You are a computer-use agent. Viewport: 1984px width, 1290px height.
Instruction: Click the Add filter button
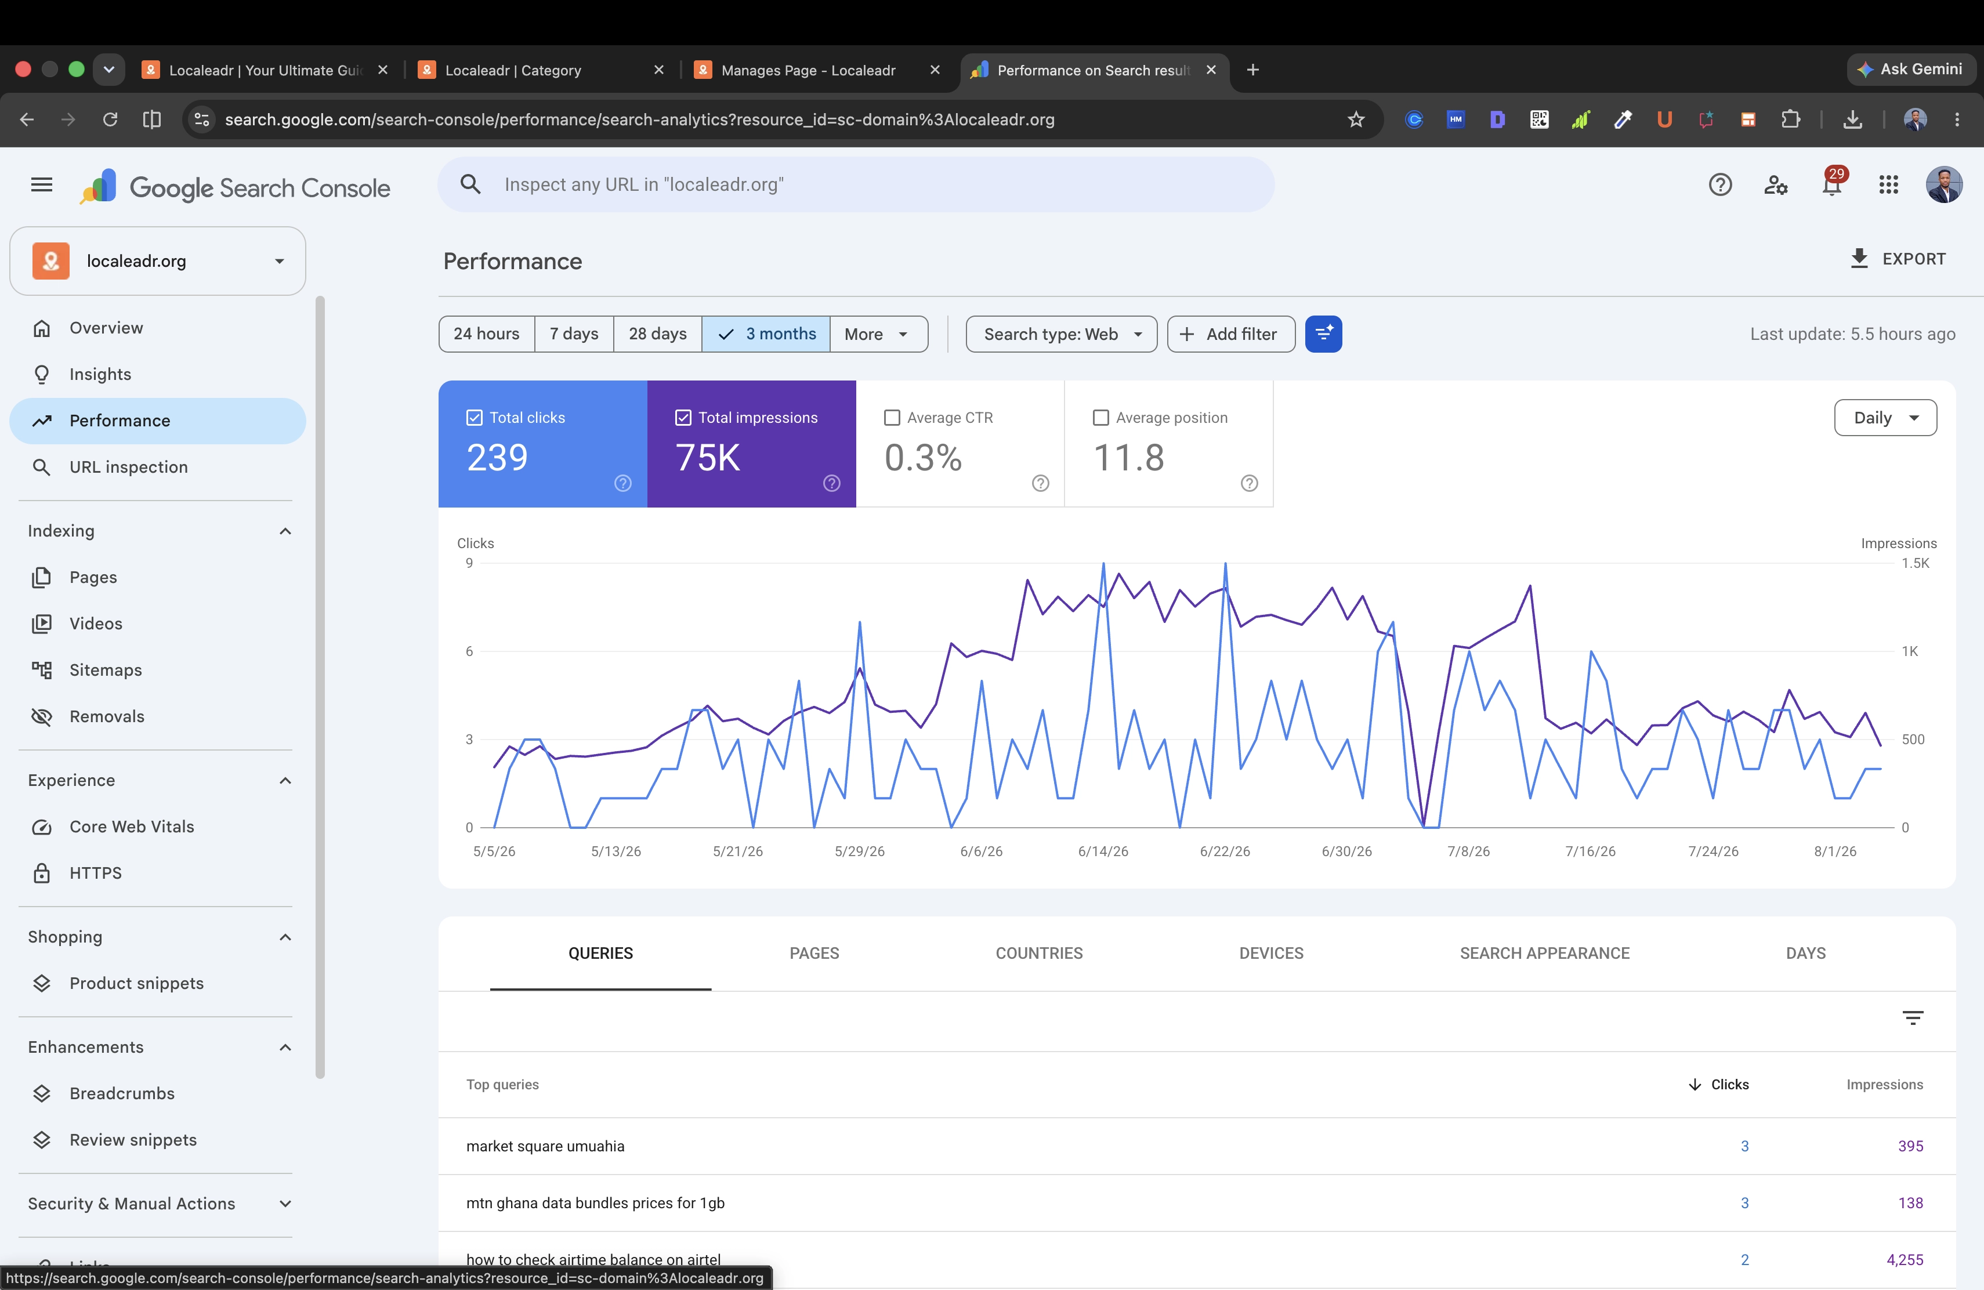pos(1230,334)
